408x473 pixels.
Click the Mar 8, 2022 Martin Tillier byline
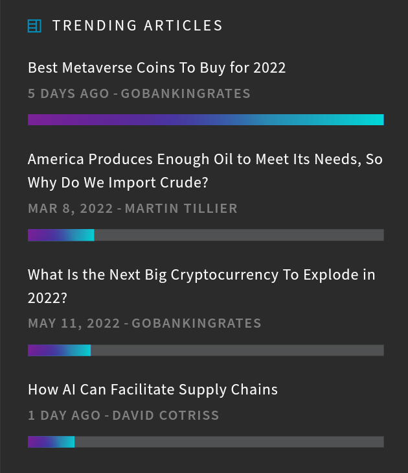[x=133, y=208]
